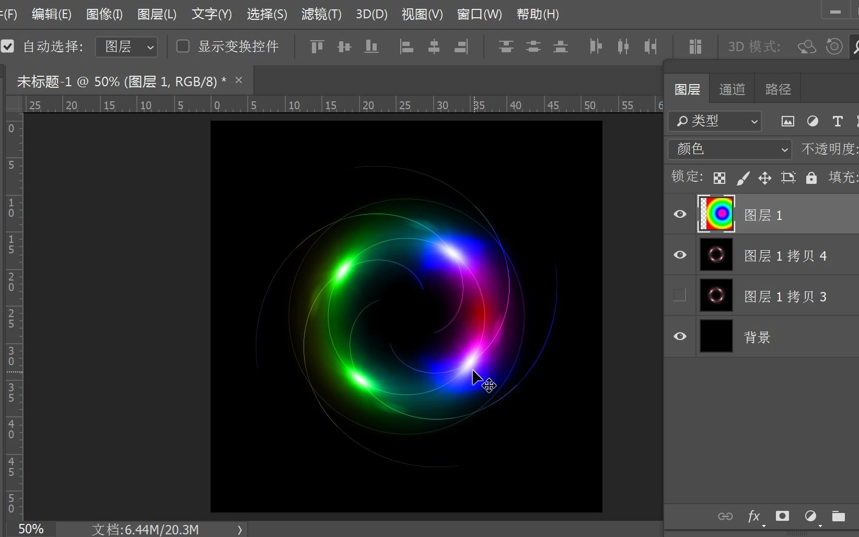859x537 pixels.
Task: Open layer styles with the fx icon
Action: [754, 516]
